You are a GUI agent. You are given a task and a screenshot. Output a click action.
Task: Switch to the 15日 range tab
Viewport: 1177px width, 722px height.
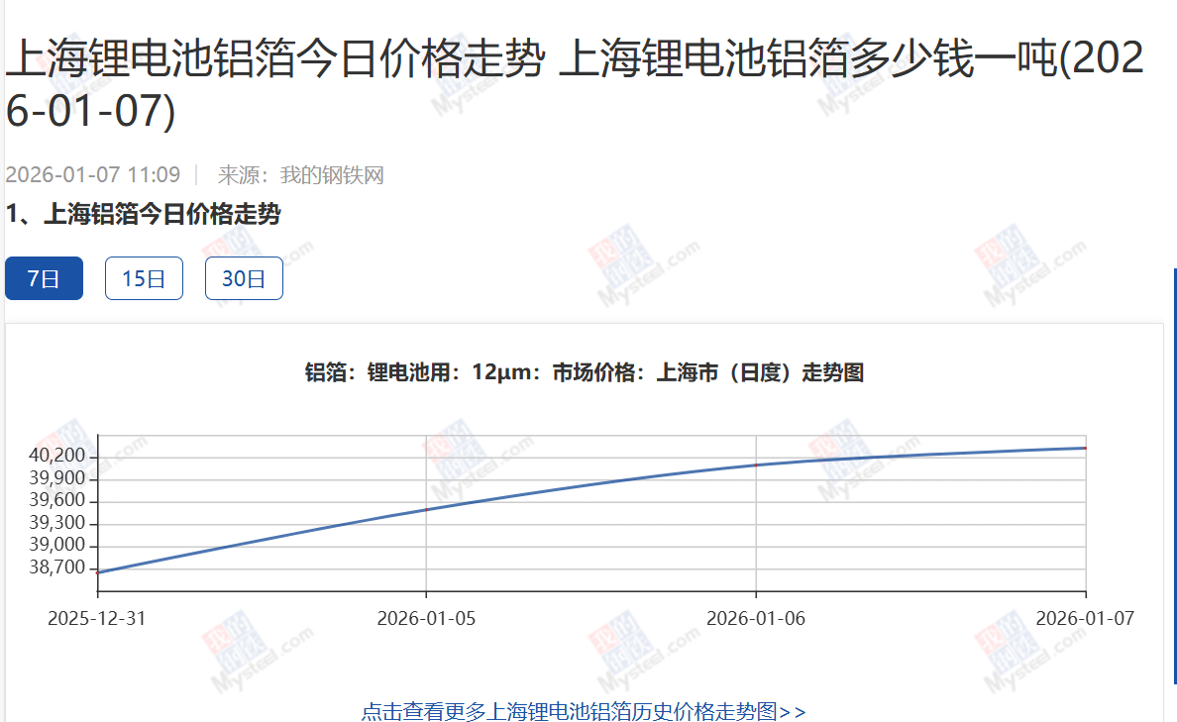[144, 278]
